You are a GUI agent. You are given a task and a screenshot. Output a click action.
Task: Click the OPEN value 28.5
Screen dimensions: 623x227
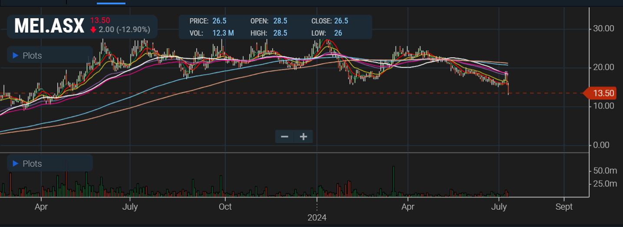(x=280, y=21)
